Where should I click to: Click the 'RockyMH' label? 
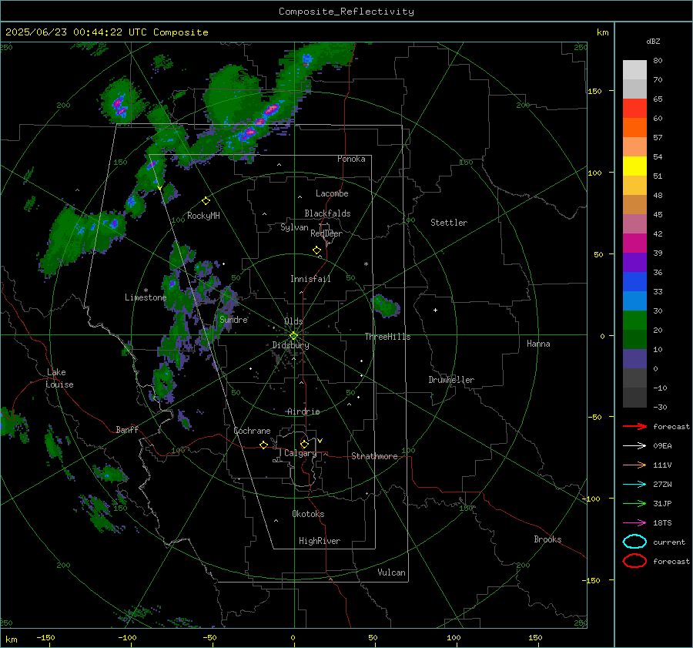(203, 216)
